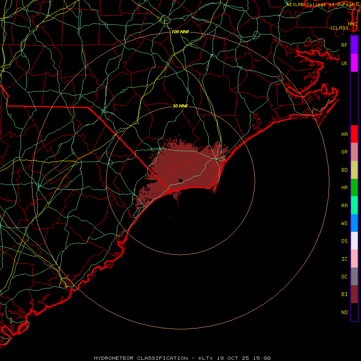Click the WS legend label
The height and width of the screenshot is (361, 361).
pos(344,223)
